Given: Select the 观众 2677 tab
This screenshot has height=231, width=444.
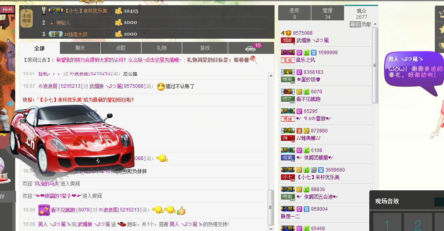Looking at the screenshot, I should [x=361, y=13].
